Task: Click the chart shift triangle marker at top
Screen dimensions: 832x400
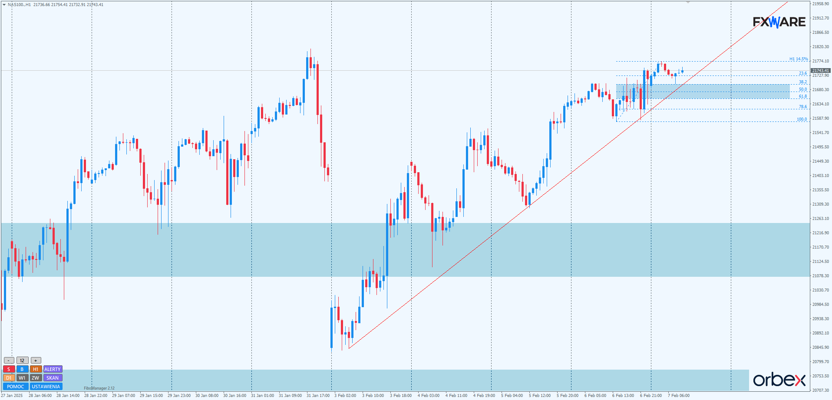Action: point(688,3)
